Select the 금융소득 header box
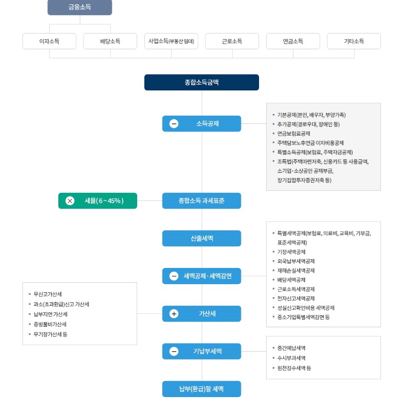401x399 pixels. pos(79,7)
